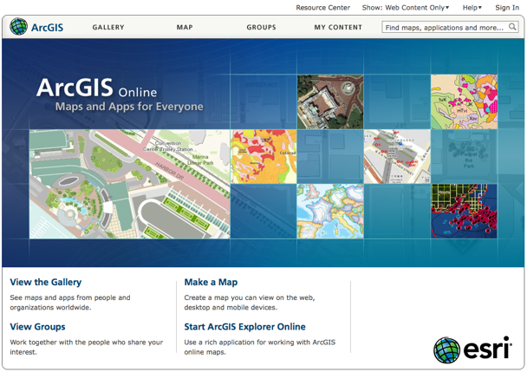
Task: Click the esri globe logo
Action: (446, 350)
